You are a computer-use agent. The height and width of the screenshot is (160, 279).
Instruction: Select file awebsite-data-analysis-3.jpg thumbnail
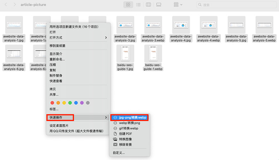125,25
